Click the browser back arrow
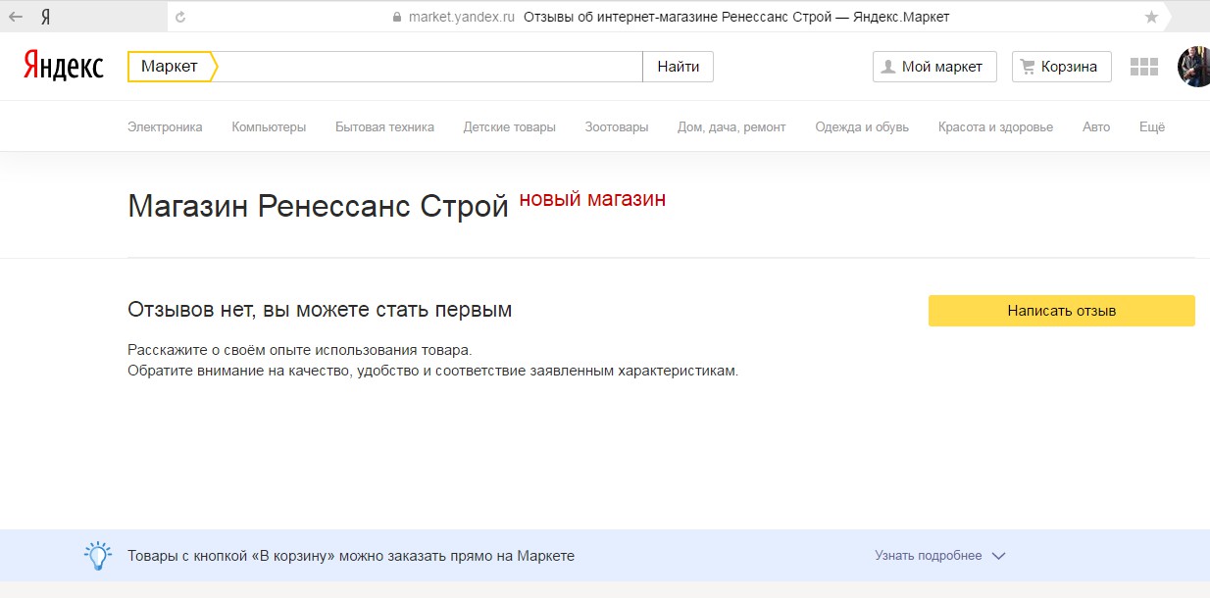Viewport: 1210px width, 598px height. pos(16,17)
